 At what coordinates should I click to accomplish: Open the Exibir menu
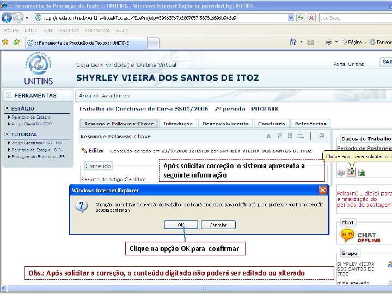(x=48, y=30)
